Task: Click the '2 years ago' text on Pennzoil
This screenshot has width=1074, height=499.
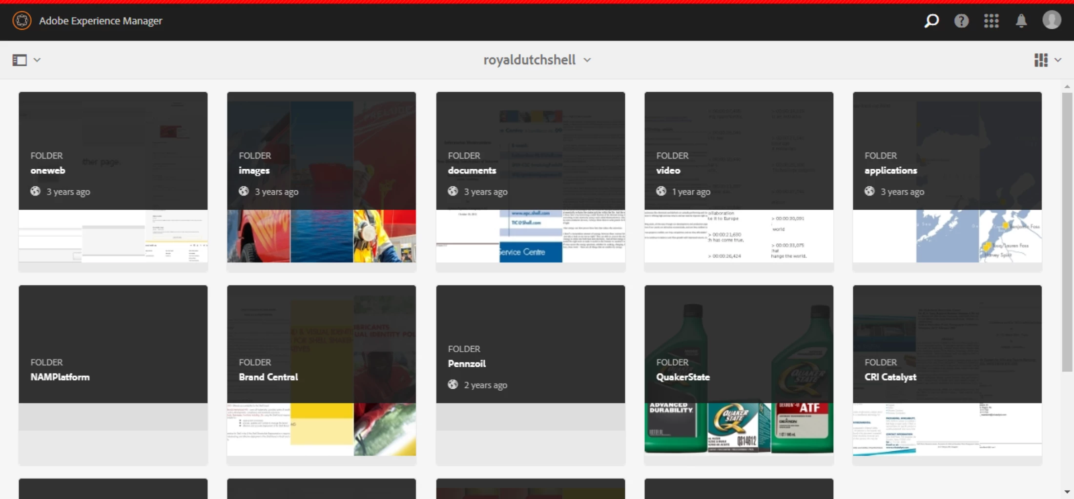Action: 486,385
